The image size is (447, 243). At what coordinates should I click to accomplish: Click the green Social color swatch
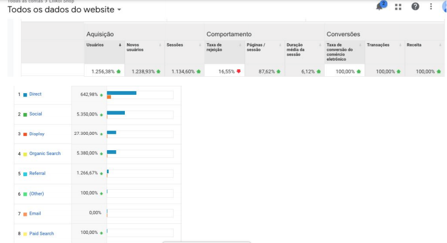[25, 115]
